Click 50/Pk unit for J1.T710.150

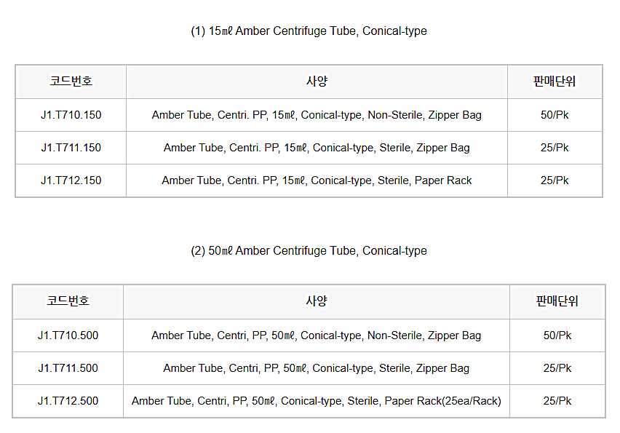[555, 115]
